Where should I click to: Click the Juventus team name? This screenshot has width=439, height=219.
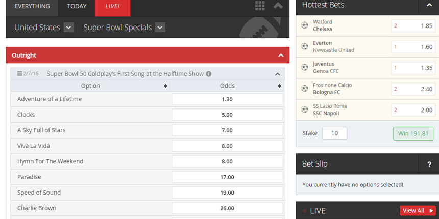pyautogui.click(x=324, y=64)
